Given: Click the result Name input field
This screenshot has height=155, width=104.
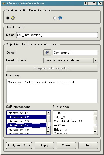Looking at the screenshot, I should tap(57, 35).
